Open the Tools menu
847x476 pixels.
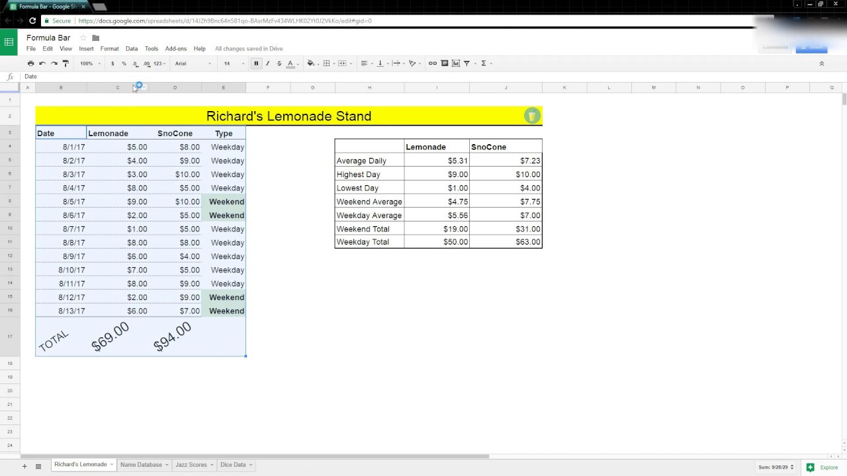coord(152,49)
